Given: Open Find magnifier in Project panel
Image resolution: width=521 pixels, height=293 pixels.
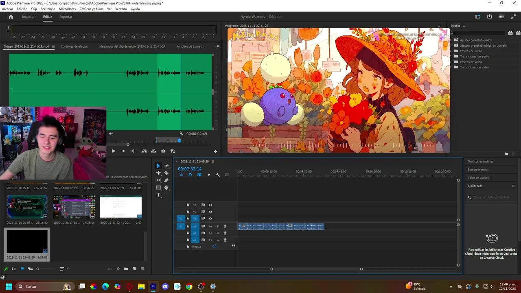Looking at the screenshot, I should click(x=118, y=269).
